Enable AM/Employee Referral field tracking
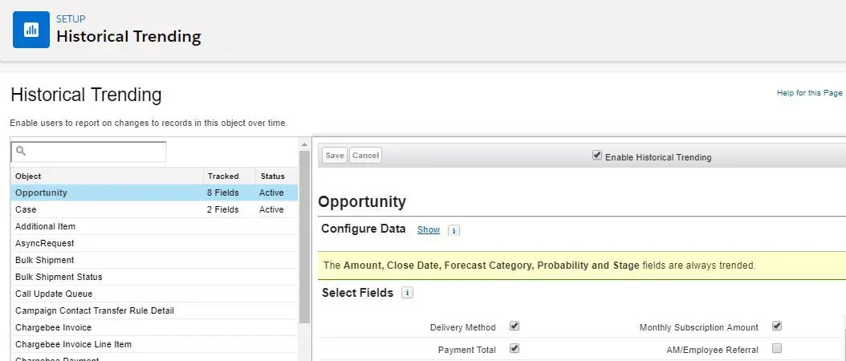The width and height of the screenshot is (846, 361). pos(777,348)
